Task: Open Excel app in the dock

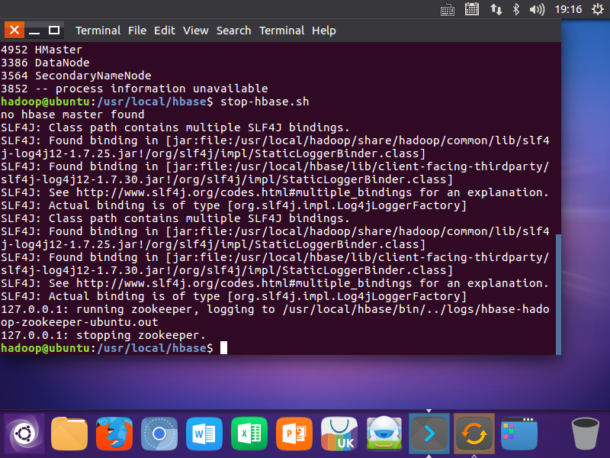Action: [249, 434]
